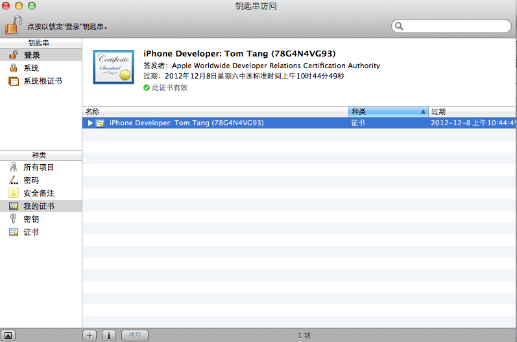This screenshot has height=342, width=517.
Task: Click the green valid-certificate checkmark icon
Action: coord(147,88)
